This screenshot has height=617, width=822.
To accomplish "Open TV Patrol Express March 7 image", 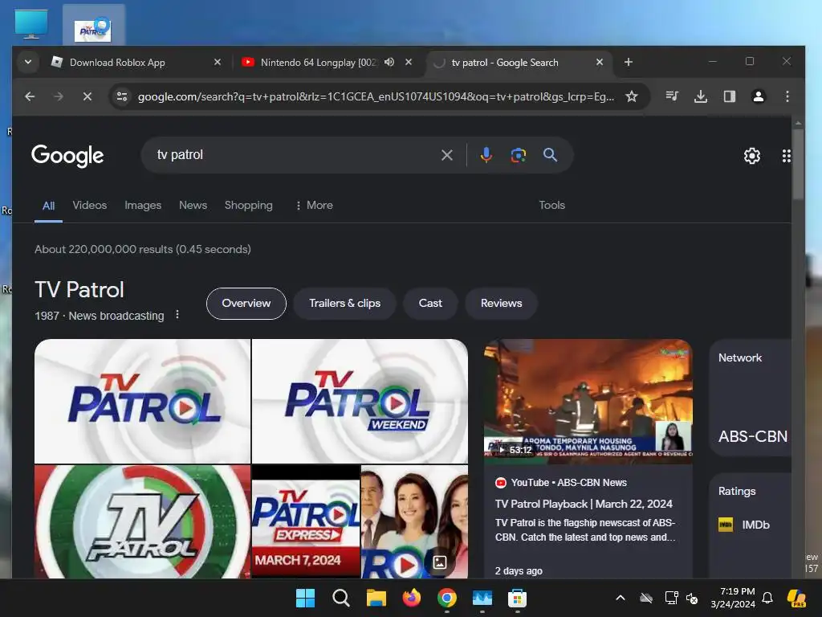I will (306, 521).
